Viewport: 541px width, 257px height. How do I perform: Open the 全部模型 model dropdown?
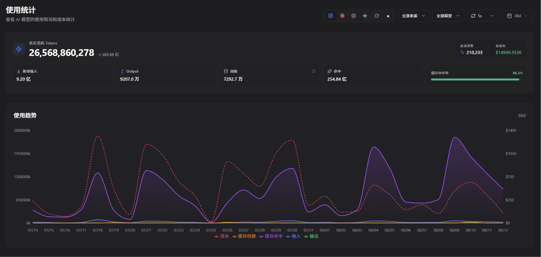(x=448, y=16)
